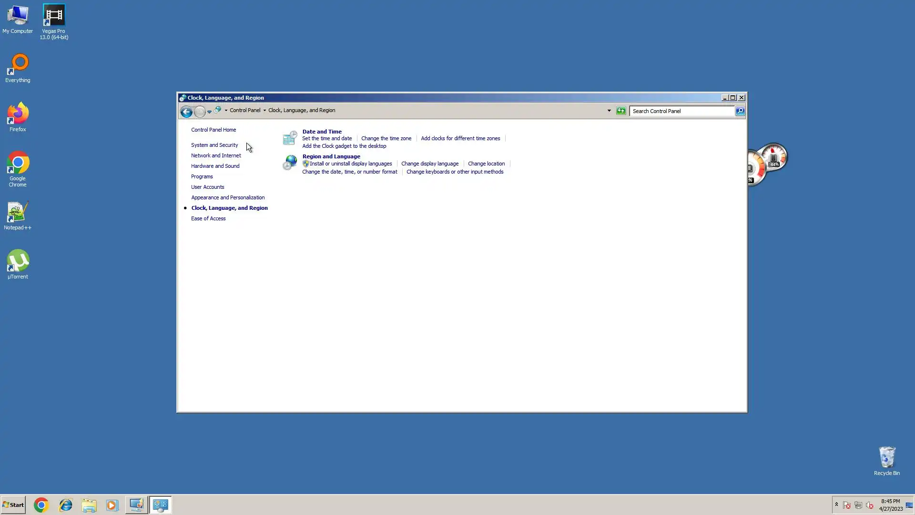Screen dimensions: 915x515
Task: Select Appearance and Personalization in sidebar
Action: click(x=228, y=197)
